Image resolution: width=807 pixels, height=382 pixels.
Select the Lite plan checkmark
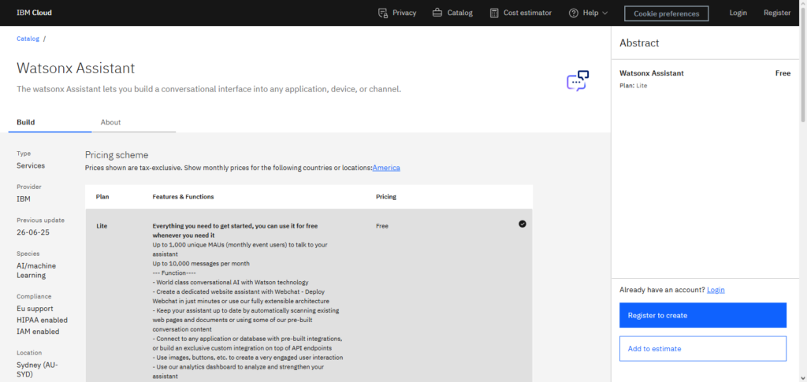click(x=523, y=224)
